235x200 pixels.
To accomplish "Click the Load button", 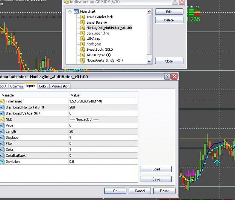I will coord(156,169).
